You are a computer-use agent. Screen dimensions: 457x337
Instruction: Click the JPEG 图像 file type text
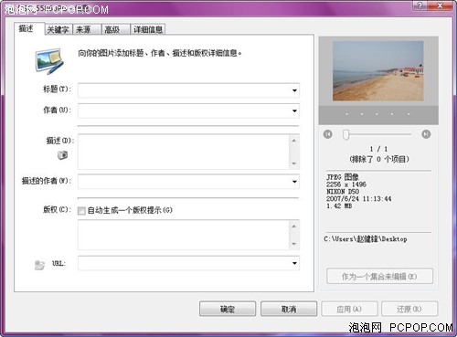tap(343, 177)
